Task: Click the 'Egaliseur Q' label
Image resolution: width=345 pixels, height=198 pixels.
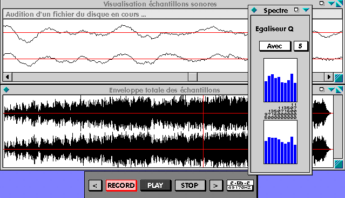Action: pos(274,29)
